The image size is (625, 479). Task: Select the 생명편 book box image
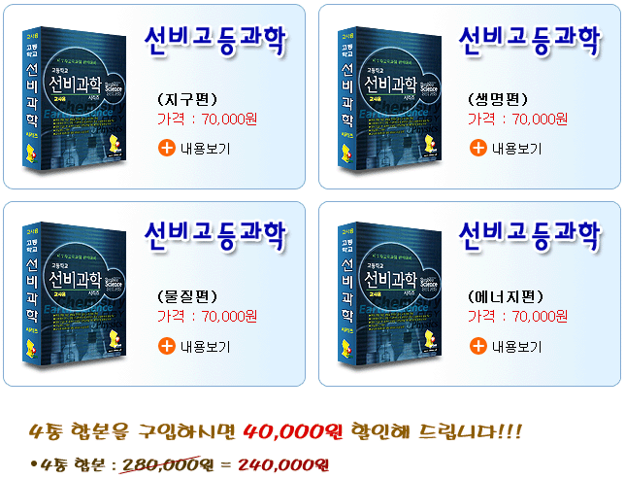coord(389,98)
